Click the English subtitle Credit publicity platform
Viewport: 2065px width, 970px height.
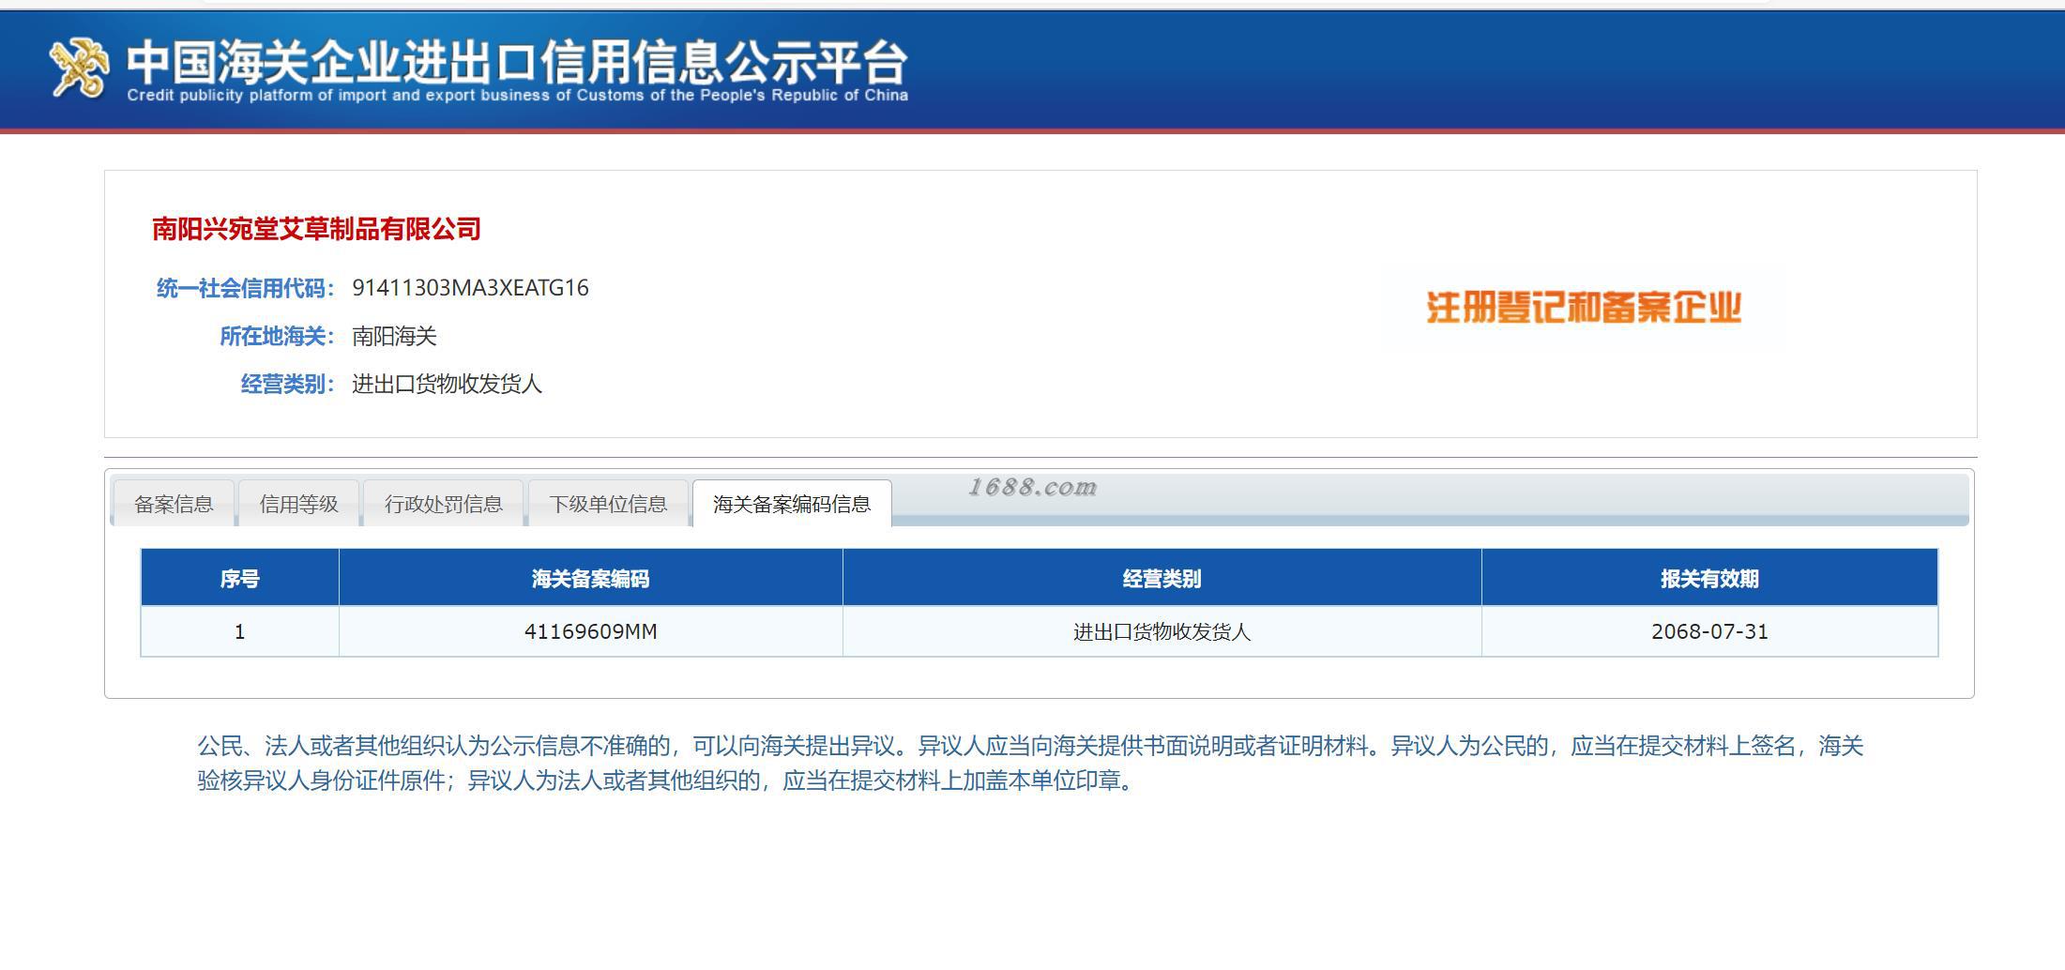click(517, 96)
